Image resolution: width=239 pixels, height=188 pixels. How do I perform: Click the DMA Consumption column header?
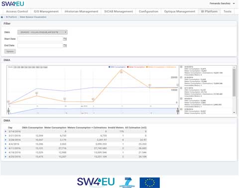click(x=32, y=128)
